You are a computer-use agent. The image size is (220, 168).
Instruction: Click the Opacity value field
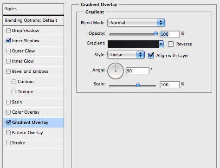pos(170,34)
